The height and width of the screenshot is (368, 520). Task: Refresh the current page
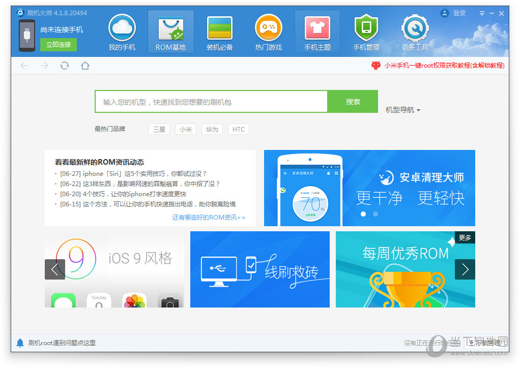tap(65, 66)
